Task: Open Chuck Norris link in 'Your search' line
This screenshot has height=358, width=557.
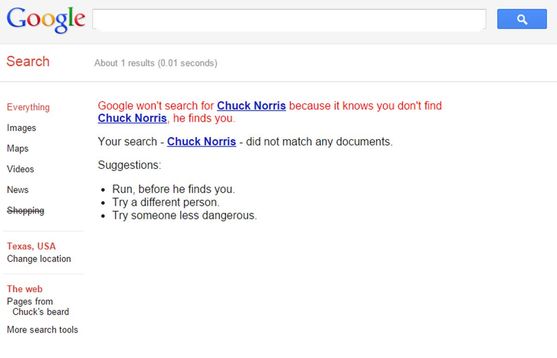Action: [x=201, y=142]
